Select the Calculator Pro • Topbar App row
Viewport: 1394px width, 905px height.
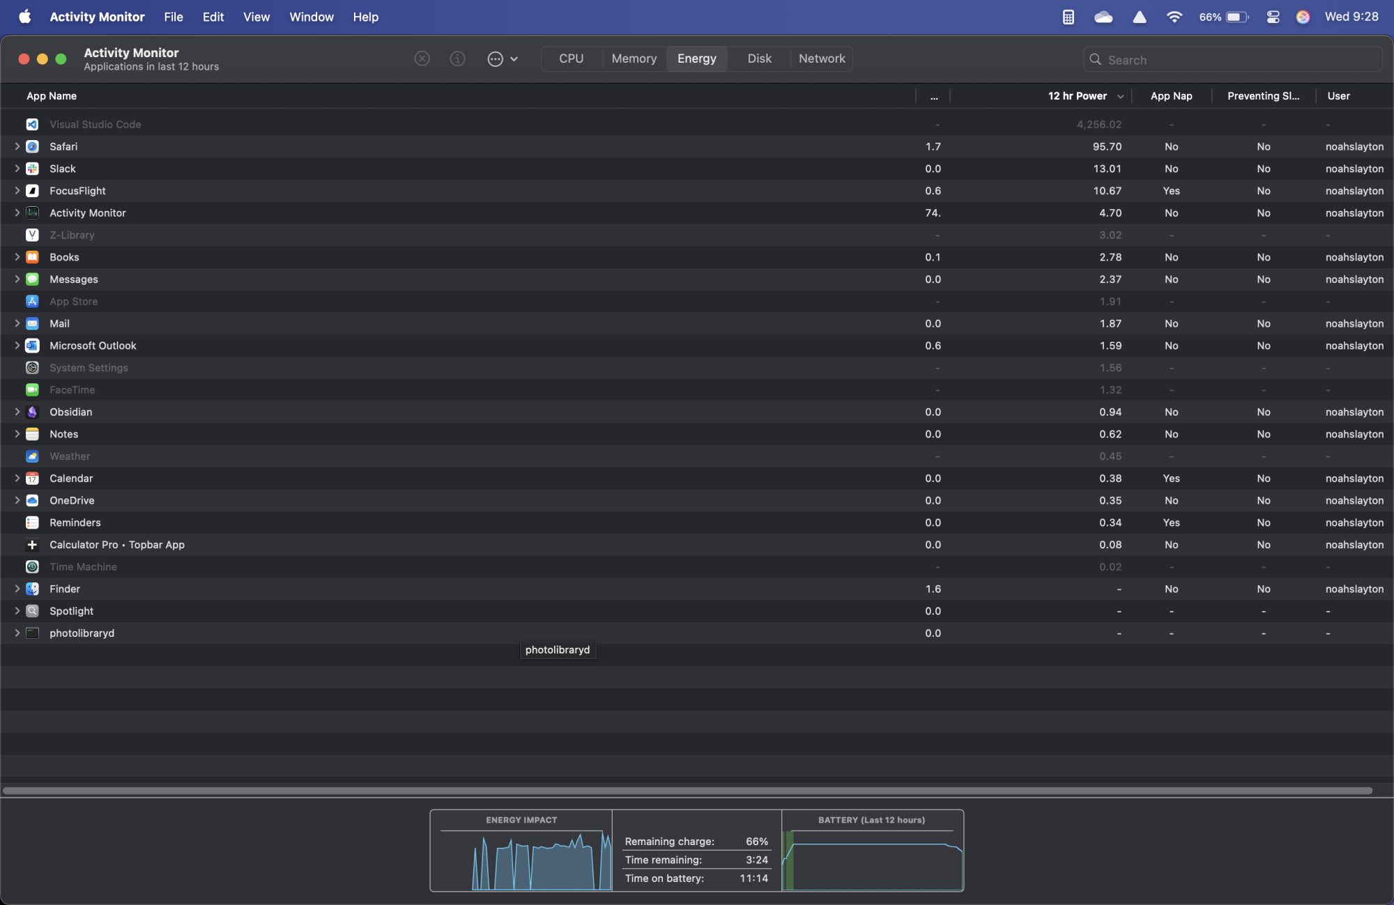(x=697, y=545)
